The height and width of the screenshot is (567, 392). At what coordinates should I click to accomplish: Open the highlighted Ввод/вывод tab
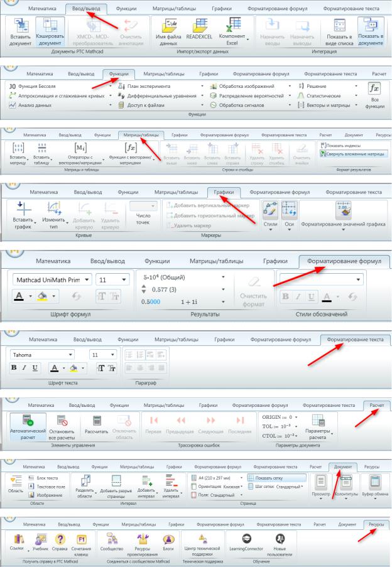point(86,8)
